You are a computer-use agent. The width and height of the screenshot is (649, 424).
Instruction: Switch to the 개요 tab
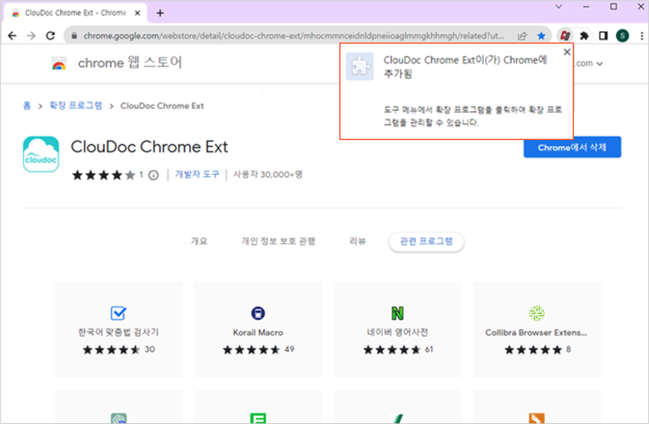[x=199, y=241]
